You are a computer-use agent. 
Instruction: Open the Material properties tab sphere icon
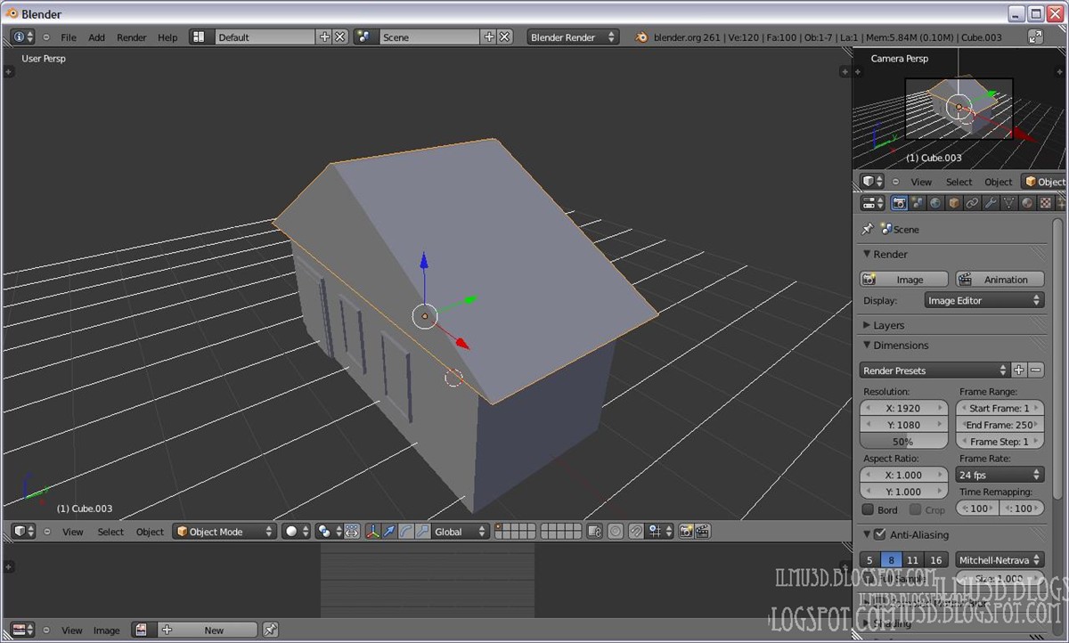tap(1026, 202)
